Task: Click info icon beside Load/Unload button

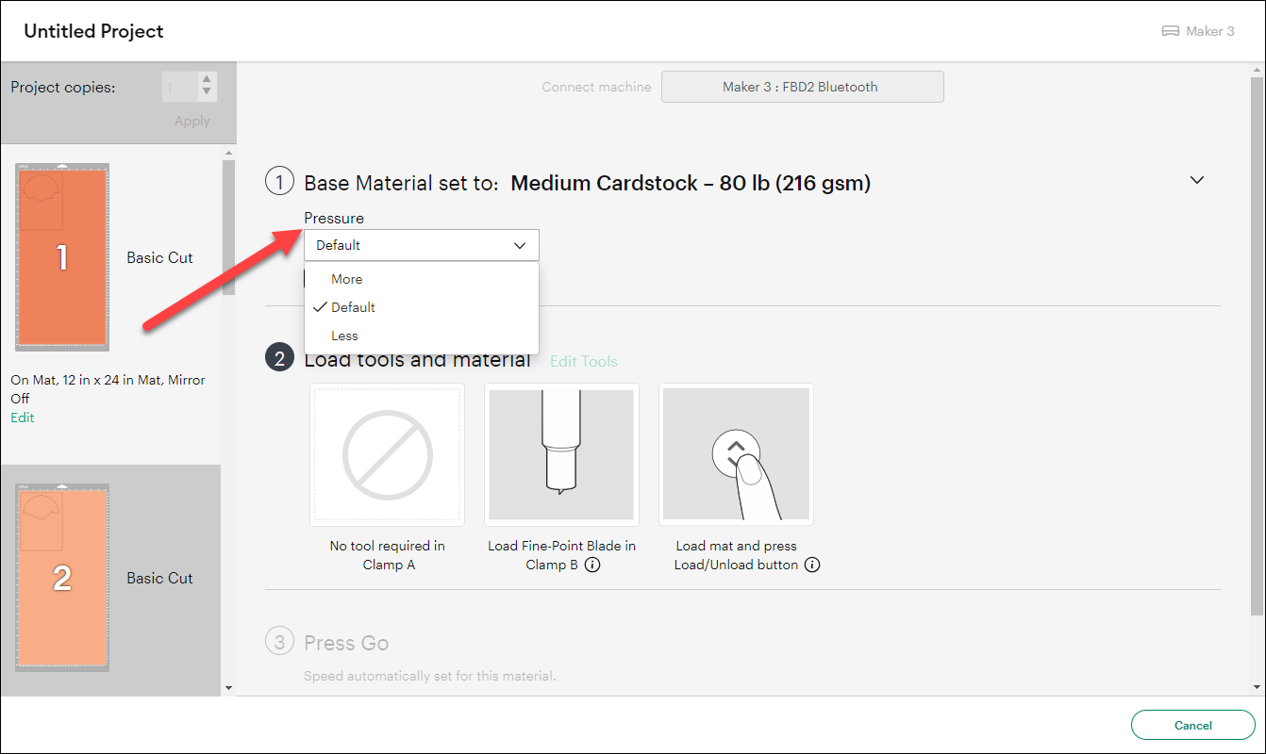Action: point(812,565)
